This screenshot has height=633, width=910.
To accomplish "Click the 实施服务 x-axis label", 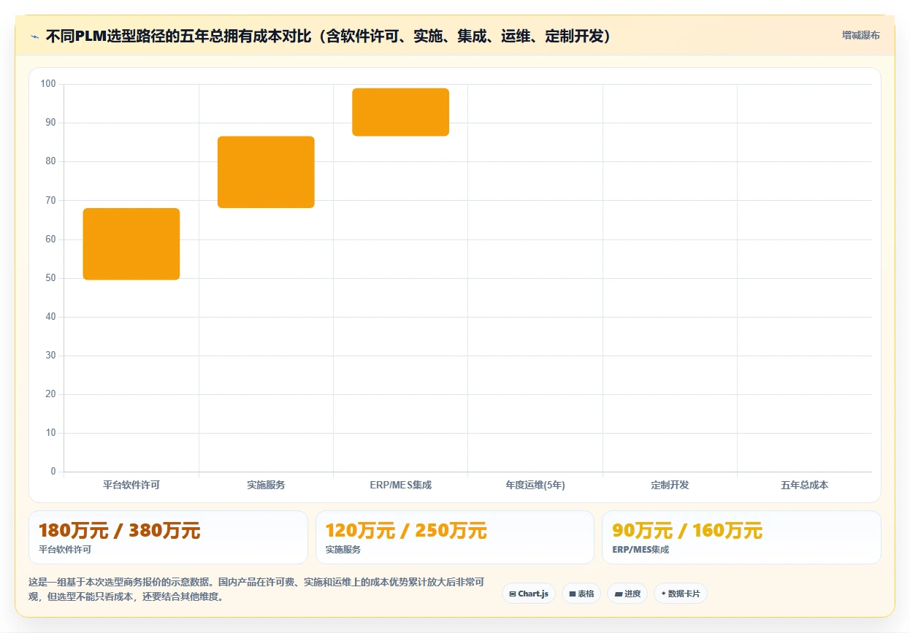I will pyautogui.click(x=266, y=485).
